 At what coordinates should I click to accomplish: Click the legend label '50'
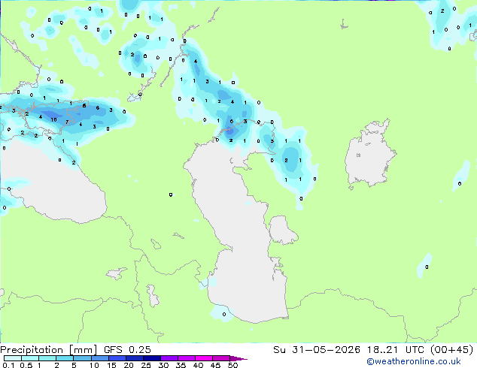tap(232, 365)
